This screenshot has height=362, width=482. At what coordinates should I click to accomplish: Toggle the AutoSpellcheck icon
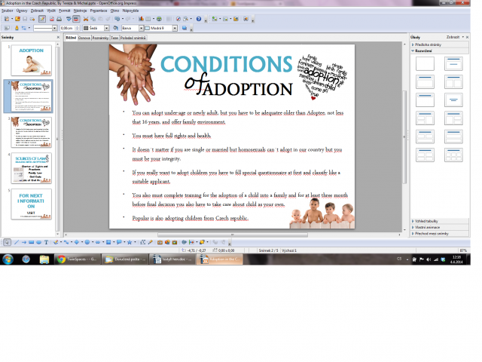pyautogui.click(x=76, y=19)
